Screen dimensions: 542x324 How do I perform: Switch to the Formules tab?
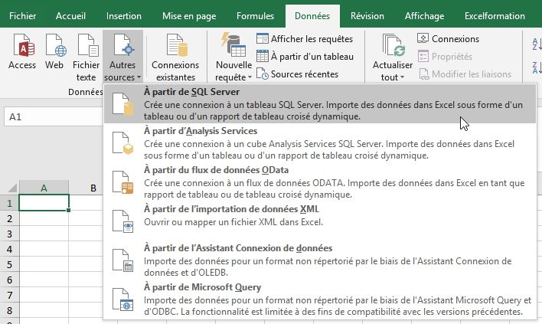pyautogui.click(x=255, y=15)
